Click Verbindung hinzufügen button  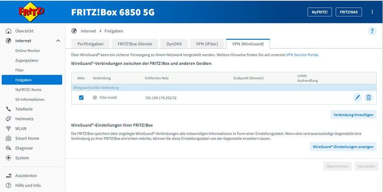pyautogui.click(x=353, y=115)
